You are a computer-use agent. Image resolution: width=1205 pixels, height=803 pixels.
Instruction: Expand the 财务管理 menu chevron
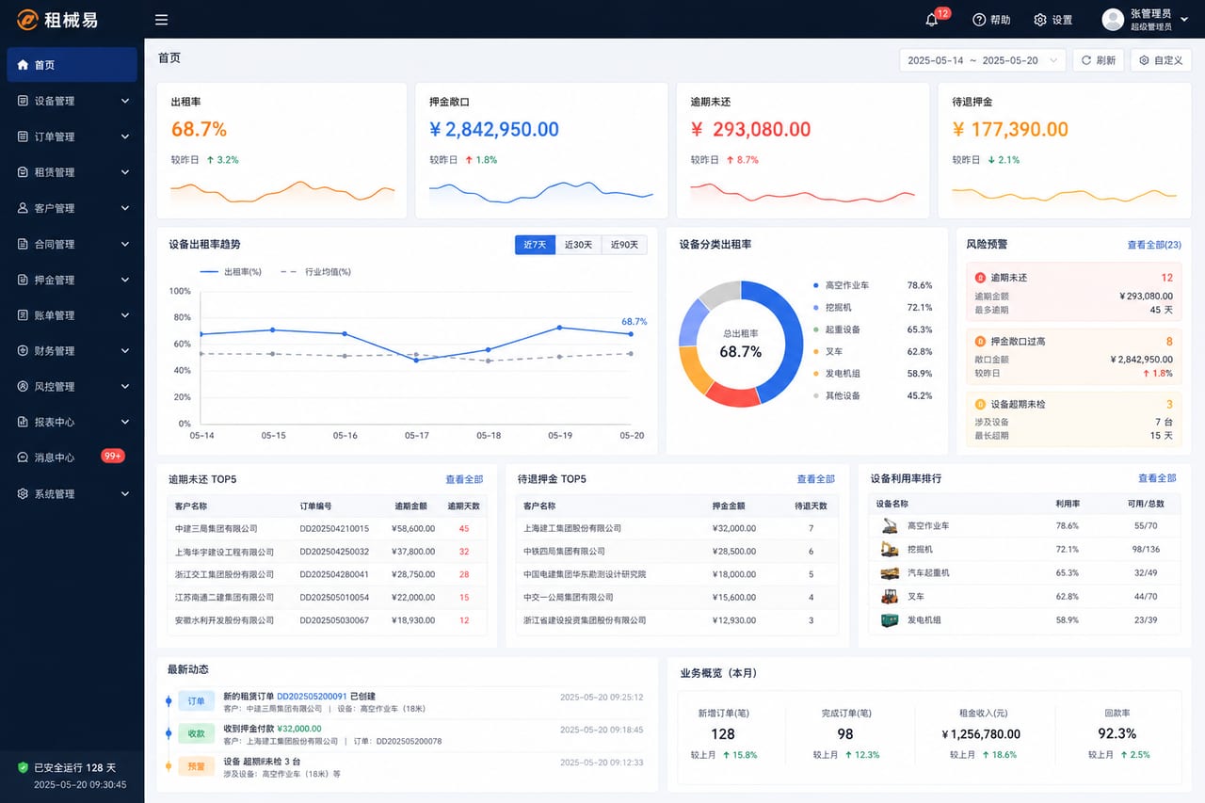125,351
